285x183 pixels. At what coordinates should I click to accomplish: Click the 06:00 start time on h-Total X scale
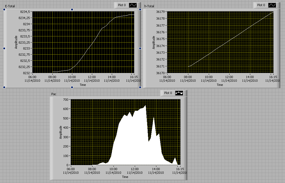167,77
